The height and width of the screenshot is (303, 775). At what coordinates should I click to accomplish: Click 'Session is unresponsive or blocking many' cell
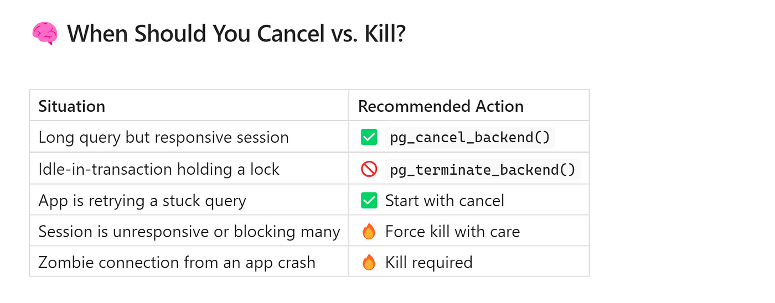[189, 231]
